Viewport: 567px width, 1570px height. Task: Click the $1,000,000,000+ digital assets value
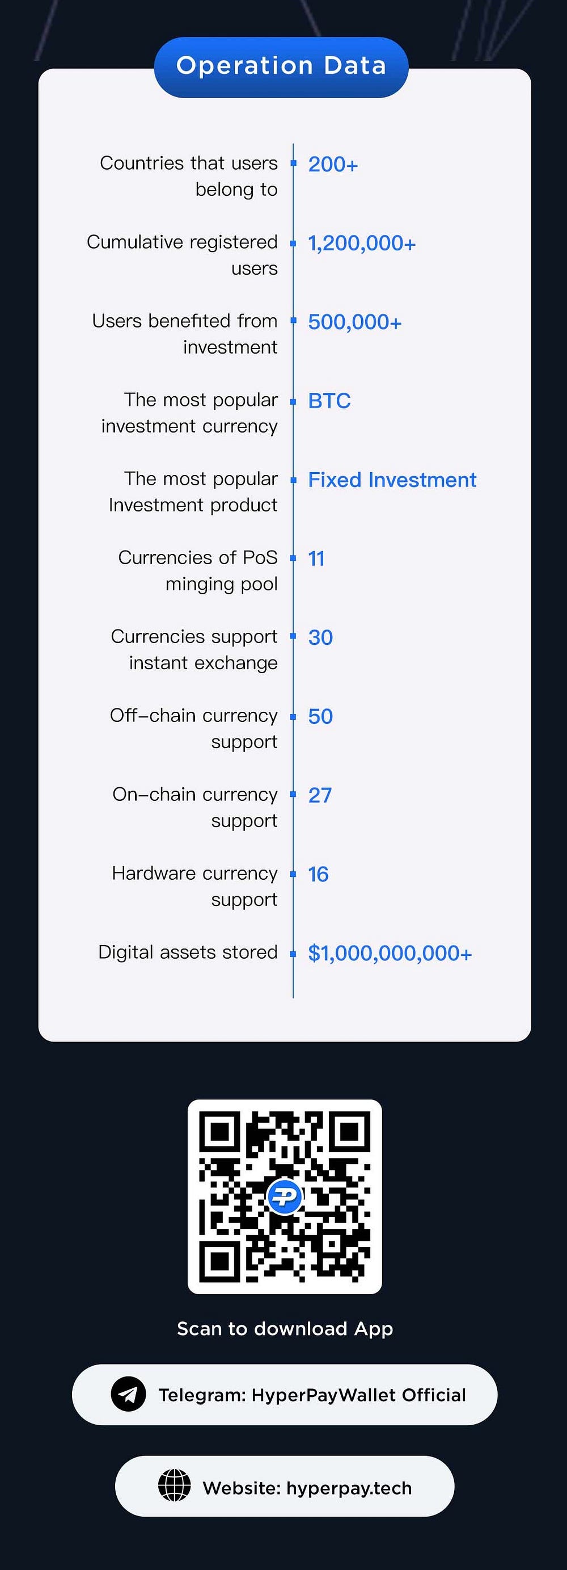click(390, 952)
